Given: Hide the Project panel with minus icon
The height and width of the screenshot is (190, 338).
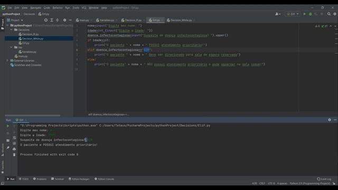Looking at the screenshot, I should [x=70, y=20].
